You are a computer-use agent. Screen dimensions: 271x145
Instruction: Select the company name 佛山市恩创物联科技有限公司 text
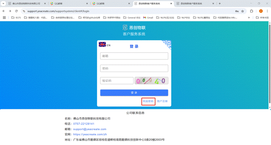point(92,119)
